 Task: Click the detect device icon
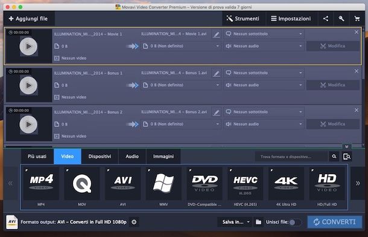pos(347,157)
